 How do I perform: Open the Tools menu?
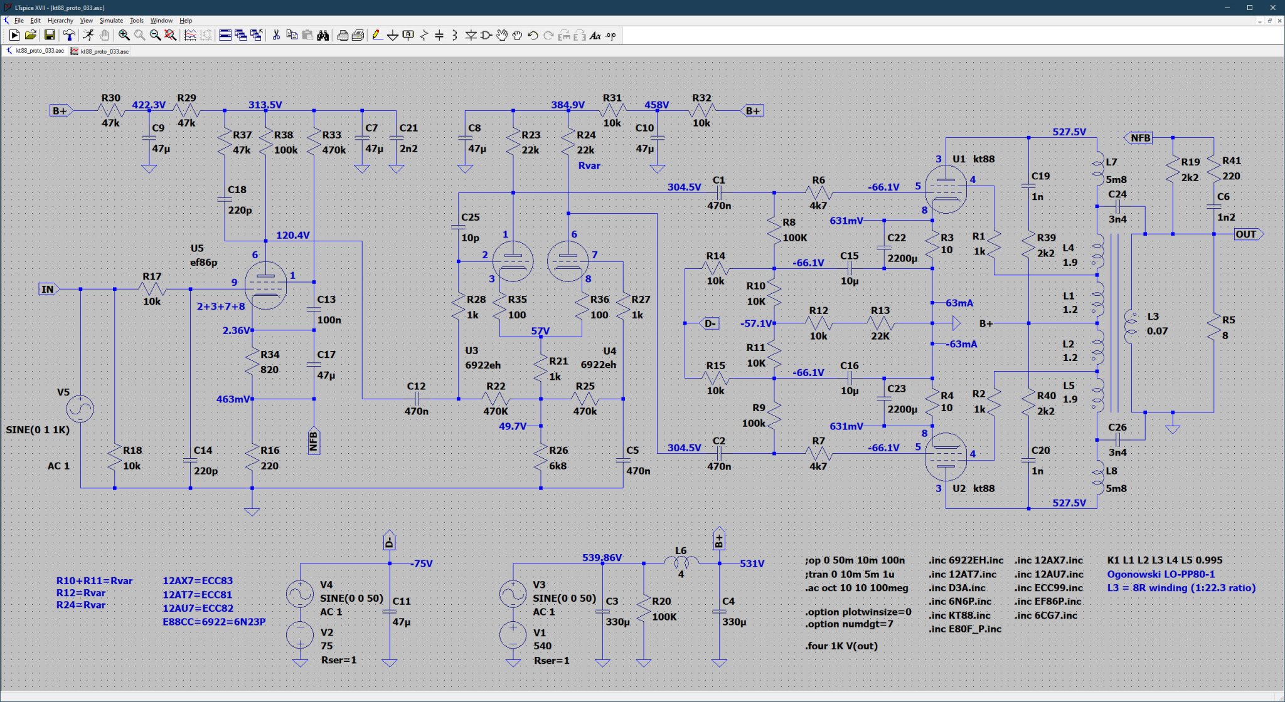pos(136,21)
